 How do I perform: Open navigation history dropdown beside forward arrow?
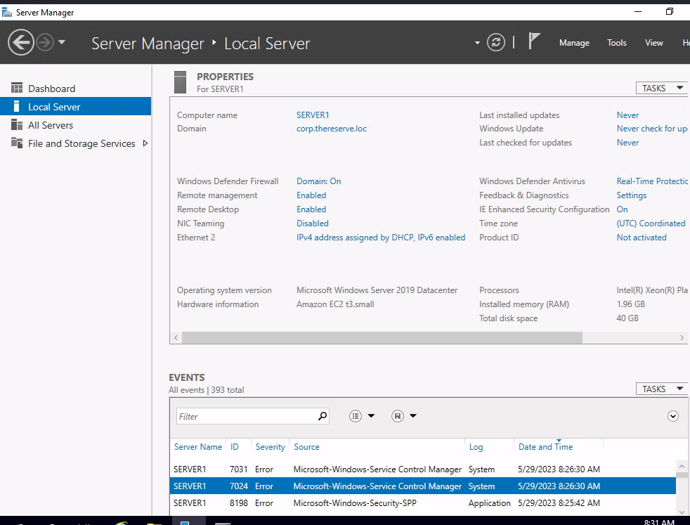62,42
